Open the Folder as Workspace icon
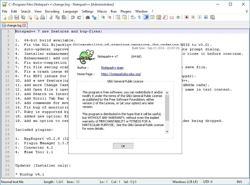 (172, 17)
